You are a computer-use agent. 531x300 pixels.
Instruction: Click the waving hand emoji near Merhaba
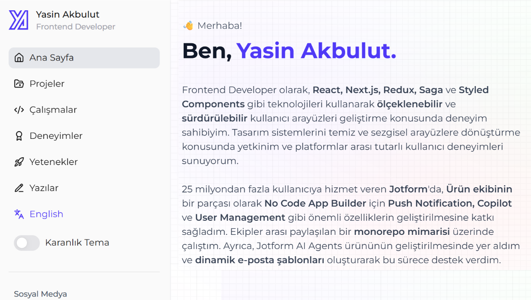pyautogui.click(x=187, y=25)
